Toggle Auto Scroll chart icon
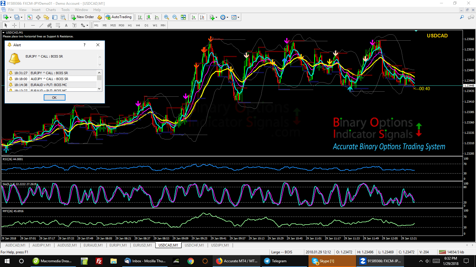476x267 pixels. 194,17
